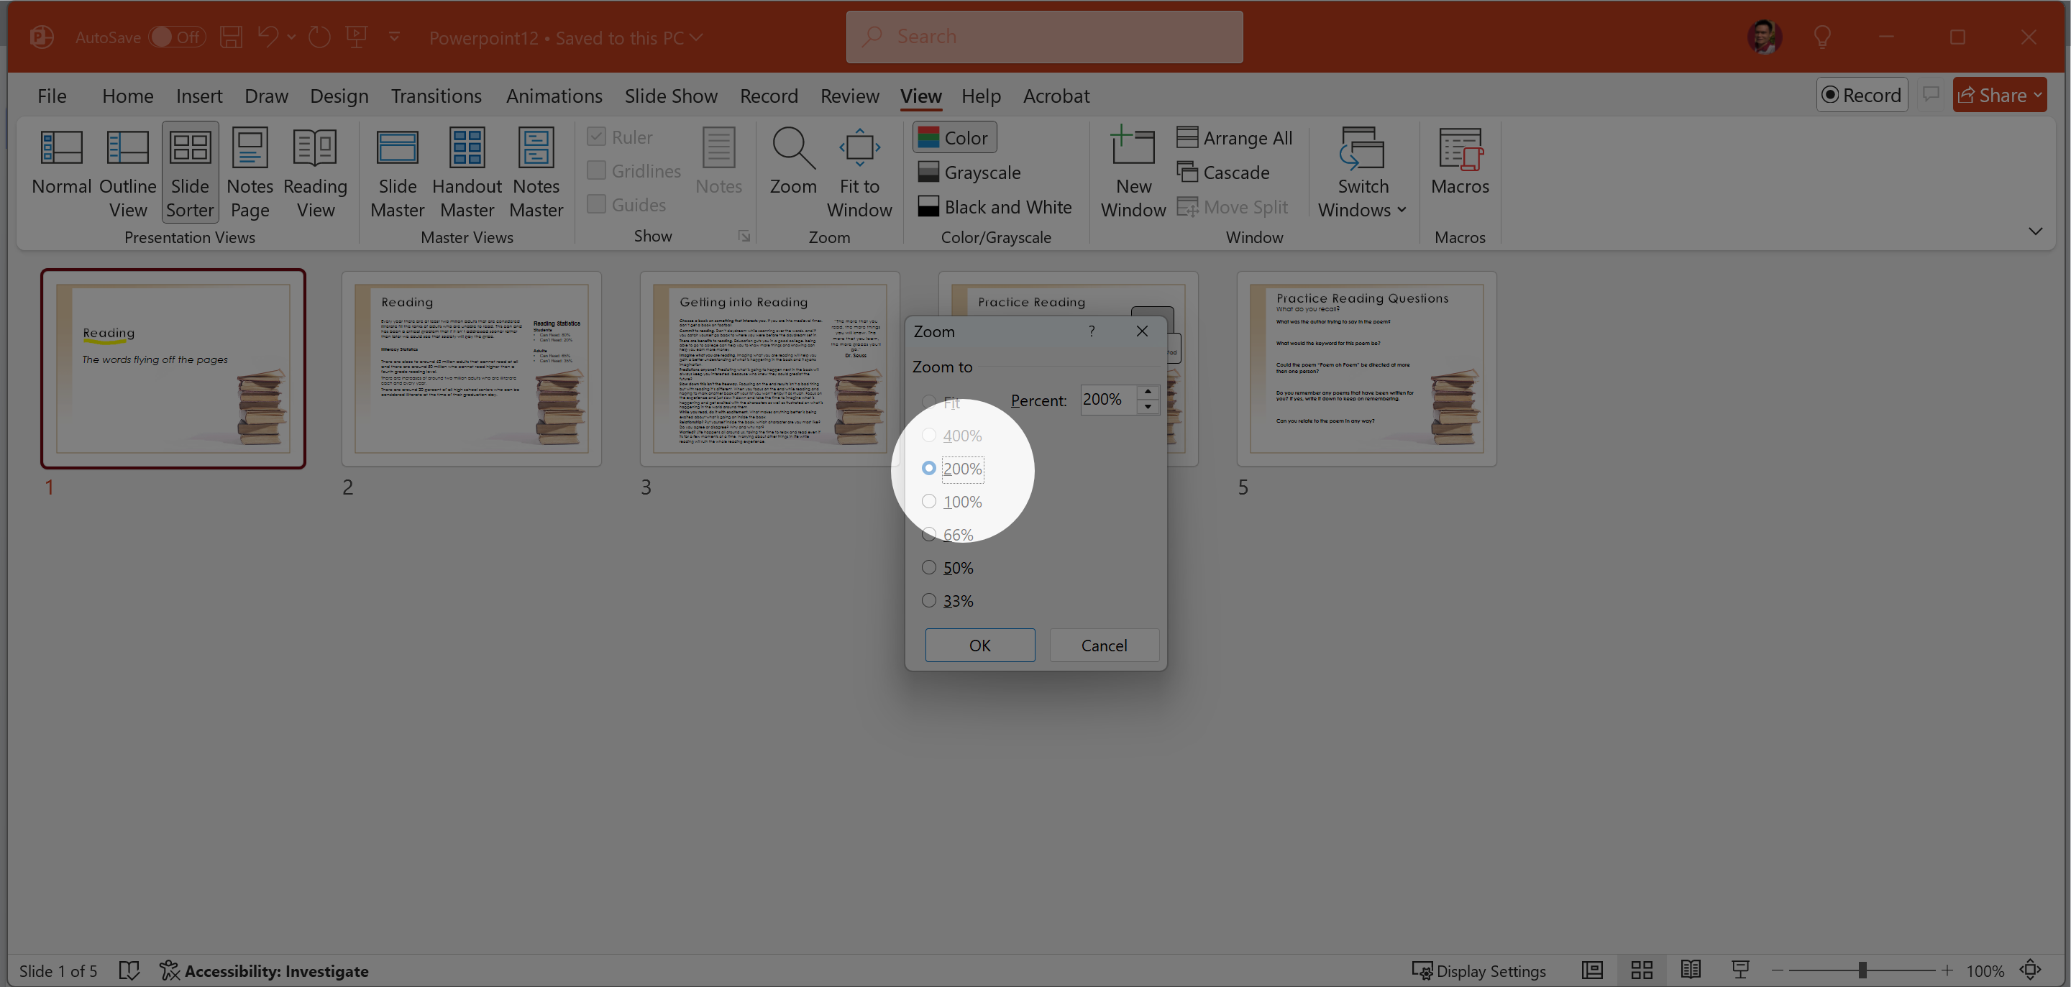Open the File menu

(x=52, y=96)
